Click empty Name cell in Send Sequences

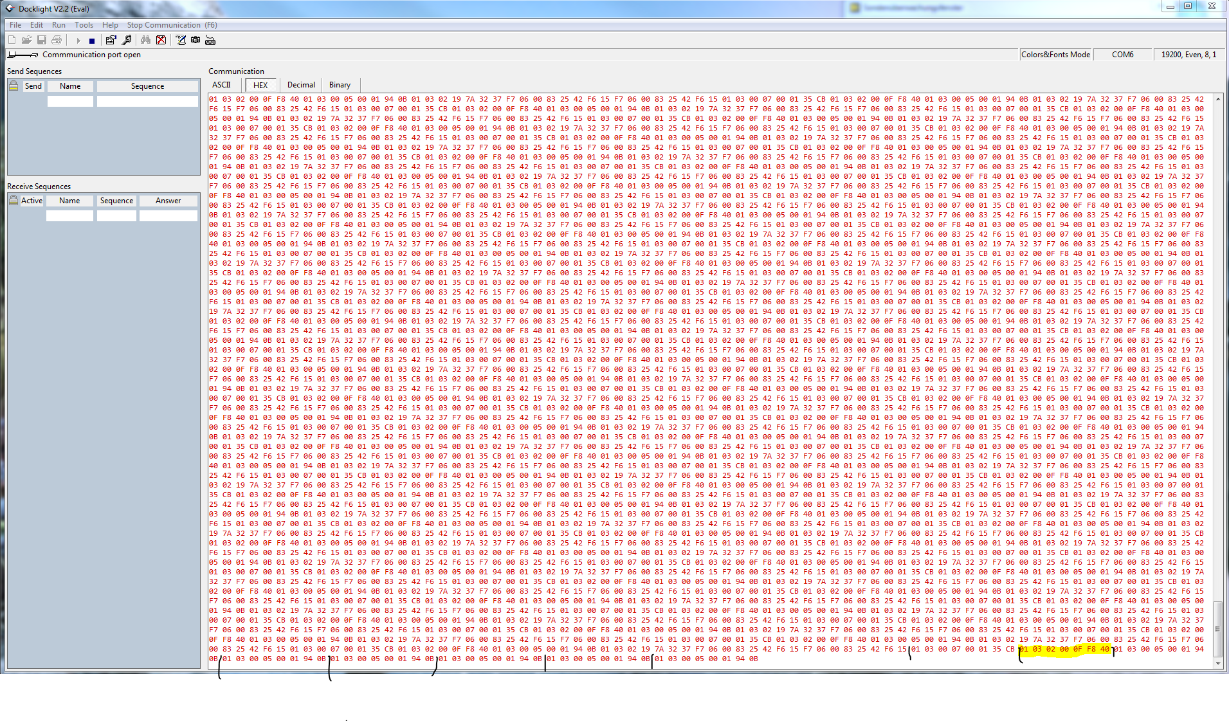tap(70, 101)
